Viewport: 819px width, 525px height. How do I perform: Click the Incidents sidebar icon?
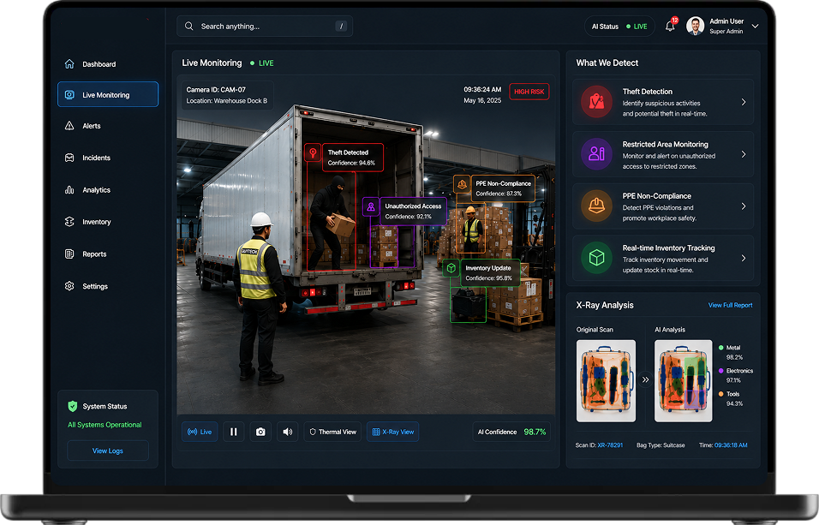click(x=69, y=158)
